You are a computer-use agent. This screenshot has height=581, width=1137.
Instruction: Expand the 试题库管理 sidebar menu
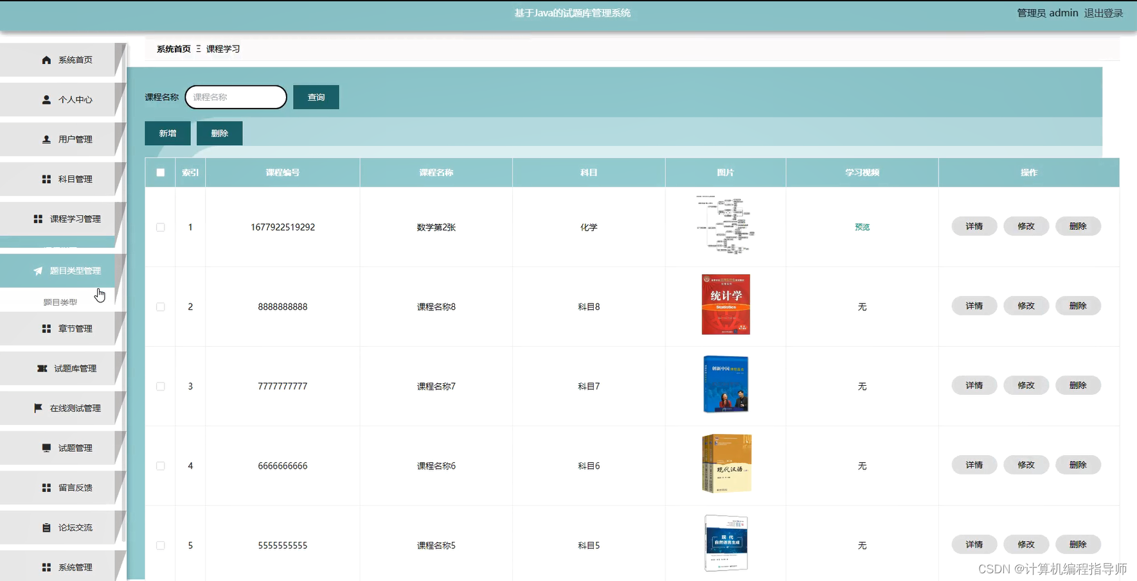[x=62, y=369]
